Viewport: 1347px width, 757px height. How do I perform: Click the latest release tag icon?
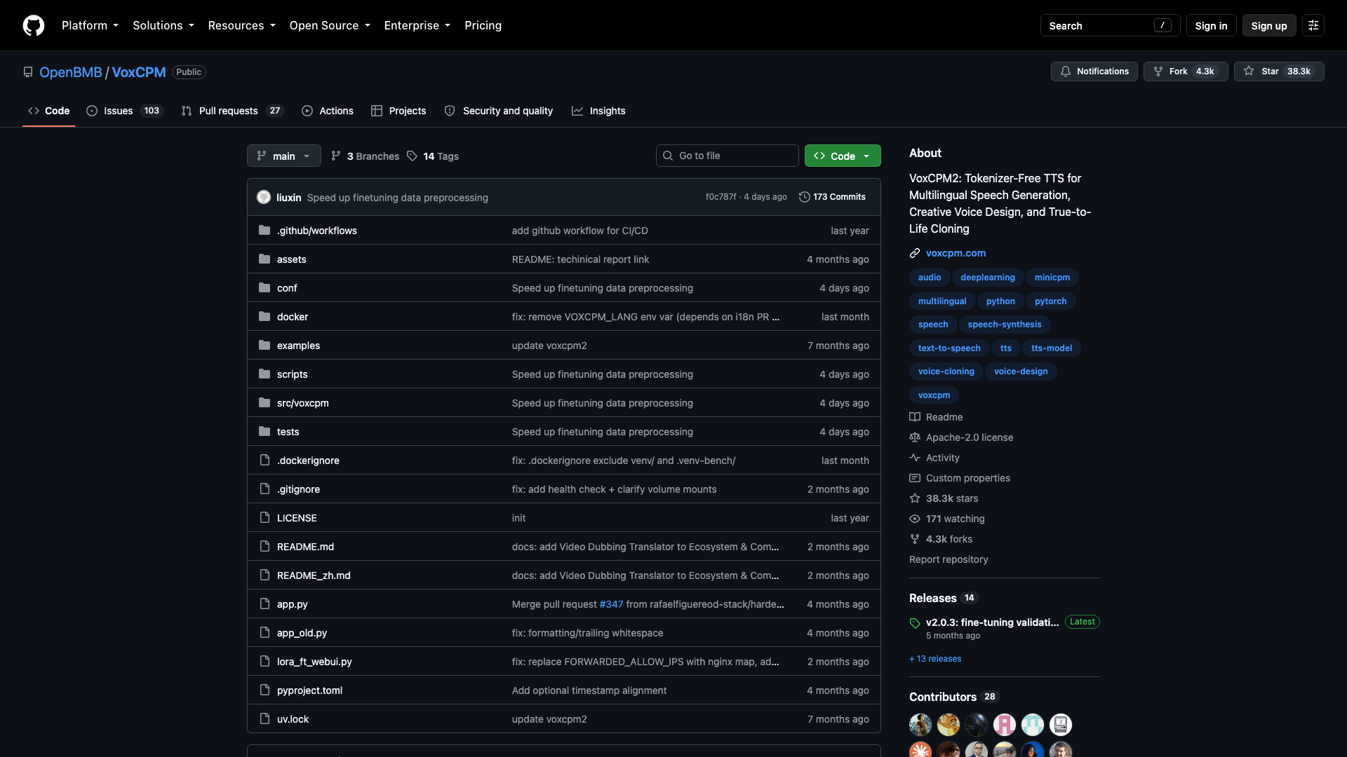click(x=915, y=623)
